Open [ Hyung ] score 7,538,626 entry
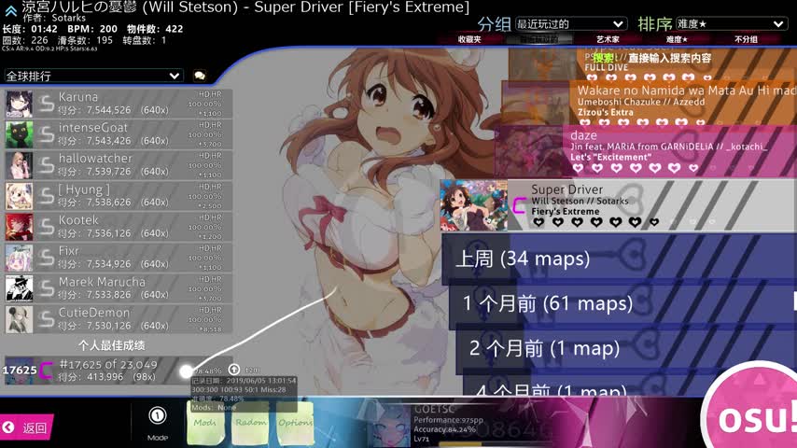 pos(118,196)
